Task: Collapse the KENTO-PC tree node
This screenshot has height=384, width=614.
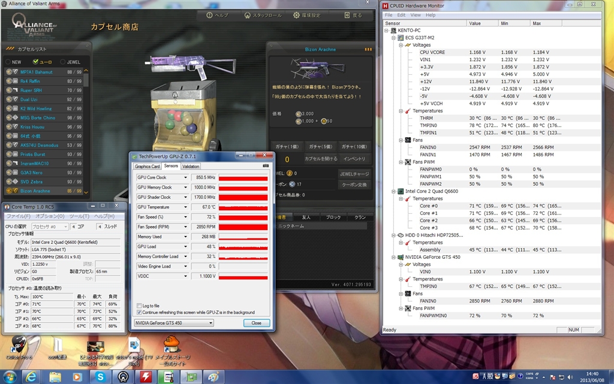Action: click(386, 30)
